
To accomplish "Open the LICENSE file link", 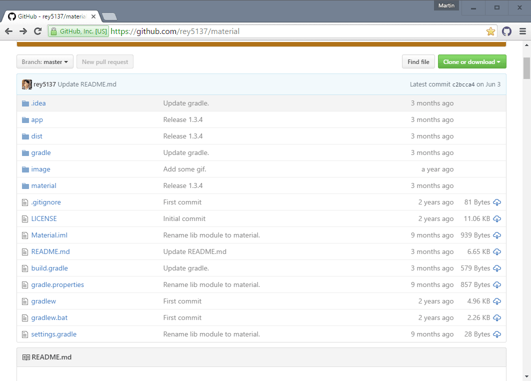I will [44, 218].
